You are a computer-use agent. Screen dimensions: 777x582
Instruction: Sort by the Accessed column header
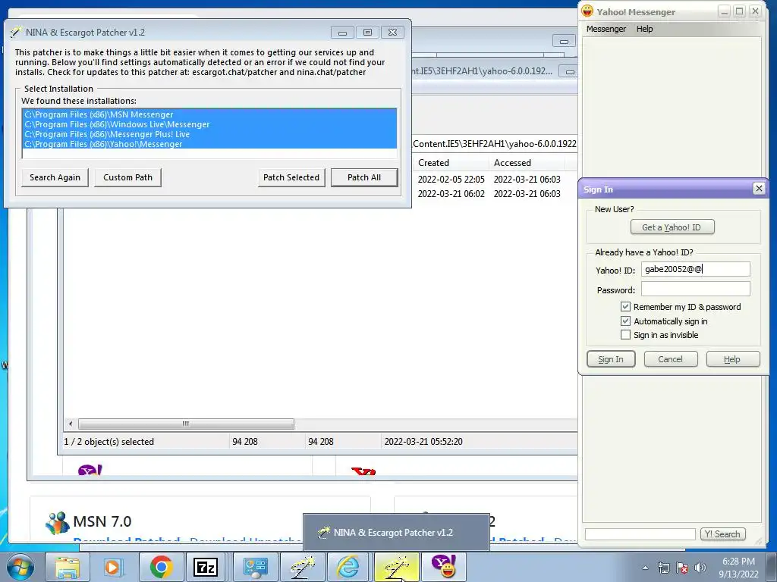[x=527, y=163]
